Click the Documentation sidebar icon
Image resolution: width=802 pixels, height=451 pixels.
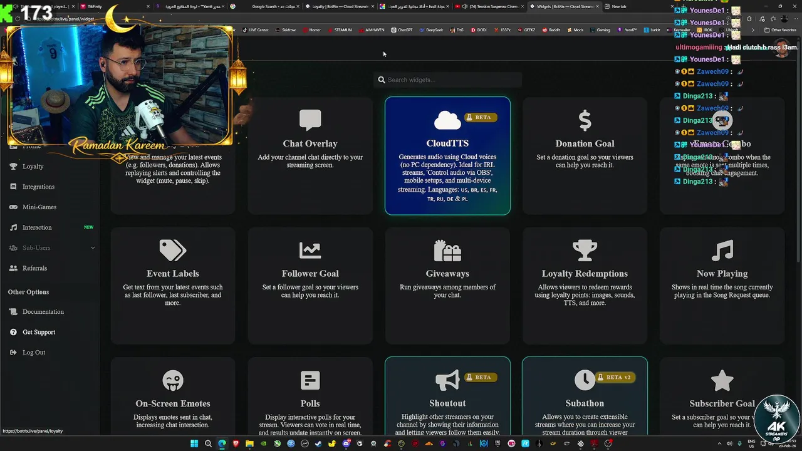coord(13,311)
